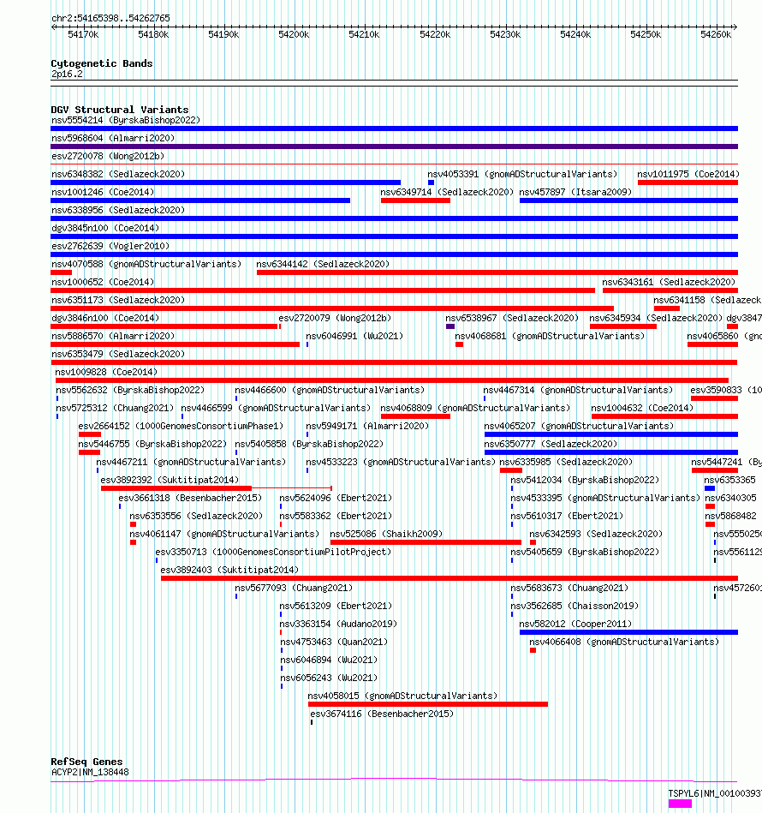Click nsv3363154 (Audano2019) label
The image size is (762, 813).
point(338,625)
